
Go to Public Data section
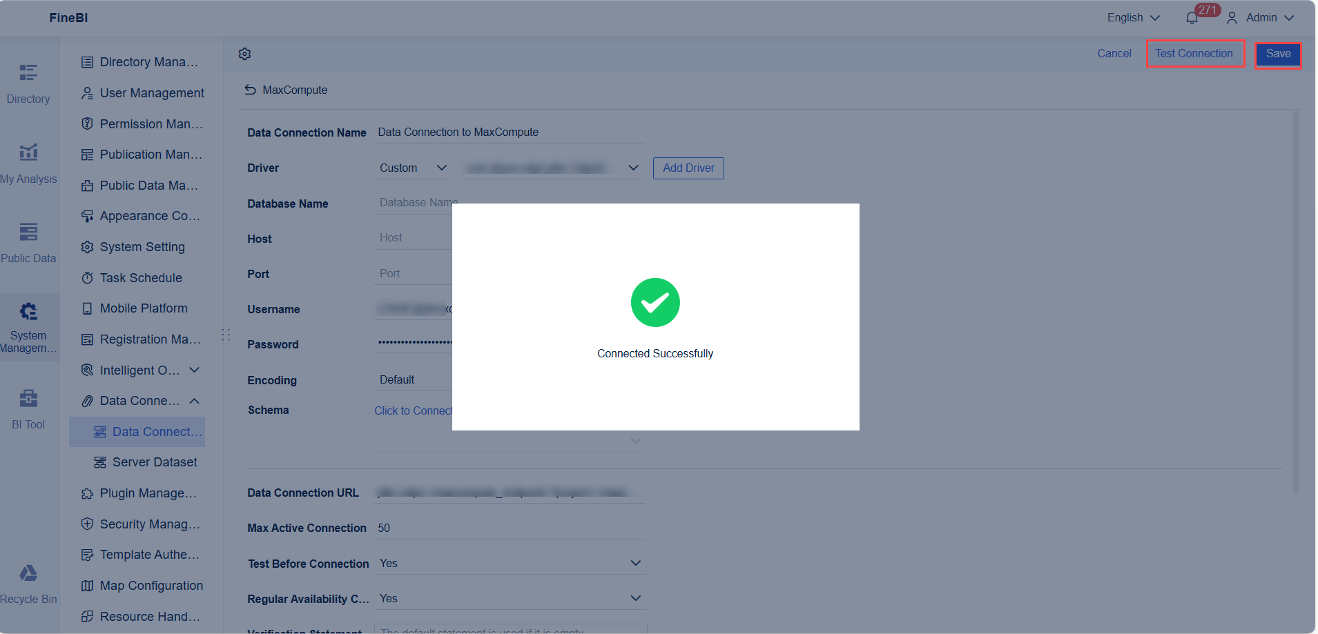point(28,242)
